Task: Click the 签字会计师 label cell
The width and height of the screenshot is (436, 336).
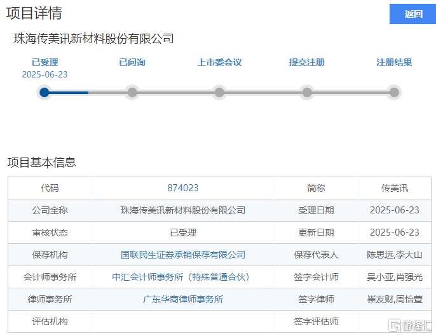Action: pyautogui.click(x=316, y=277)
